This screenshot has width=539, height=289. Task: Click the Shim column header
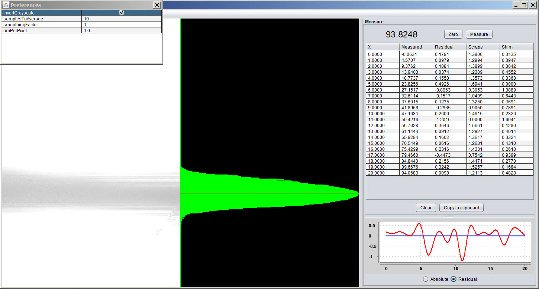(517, 47)
